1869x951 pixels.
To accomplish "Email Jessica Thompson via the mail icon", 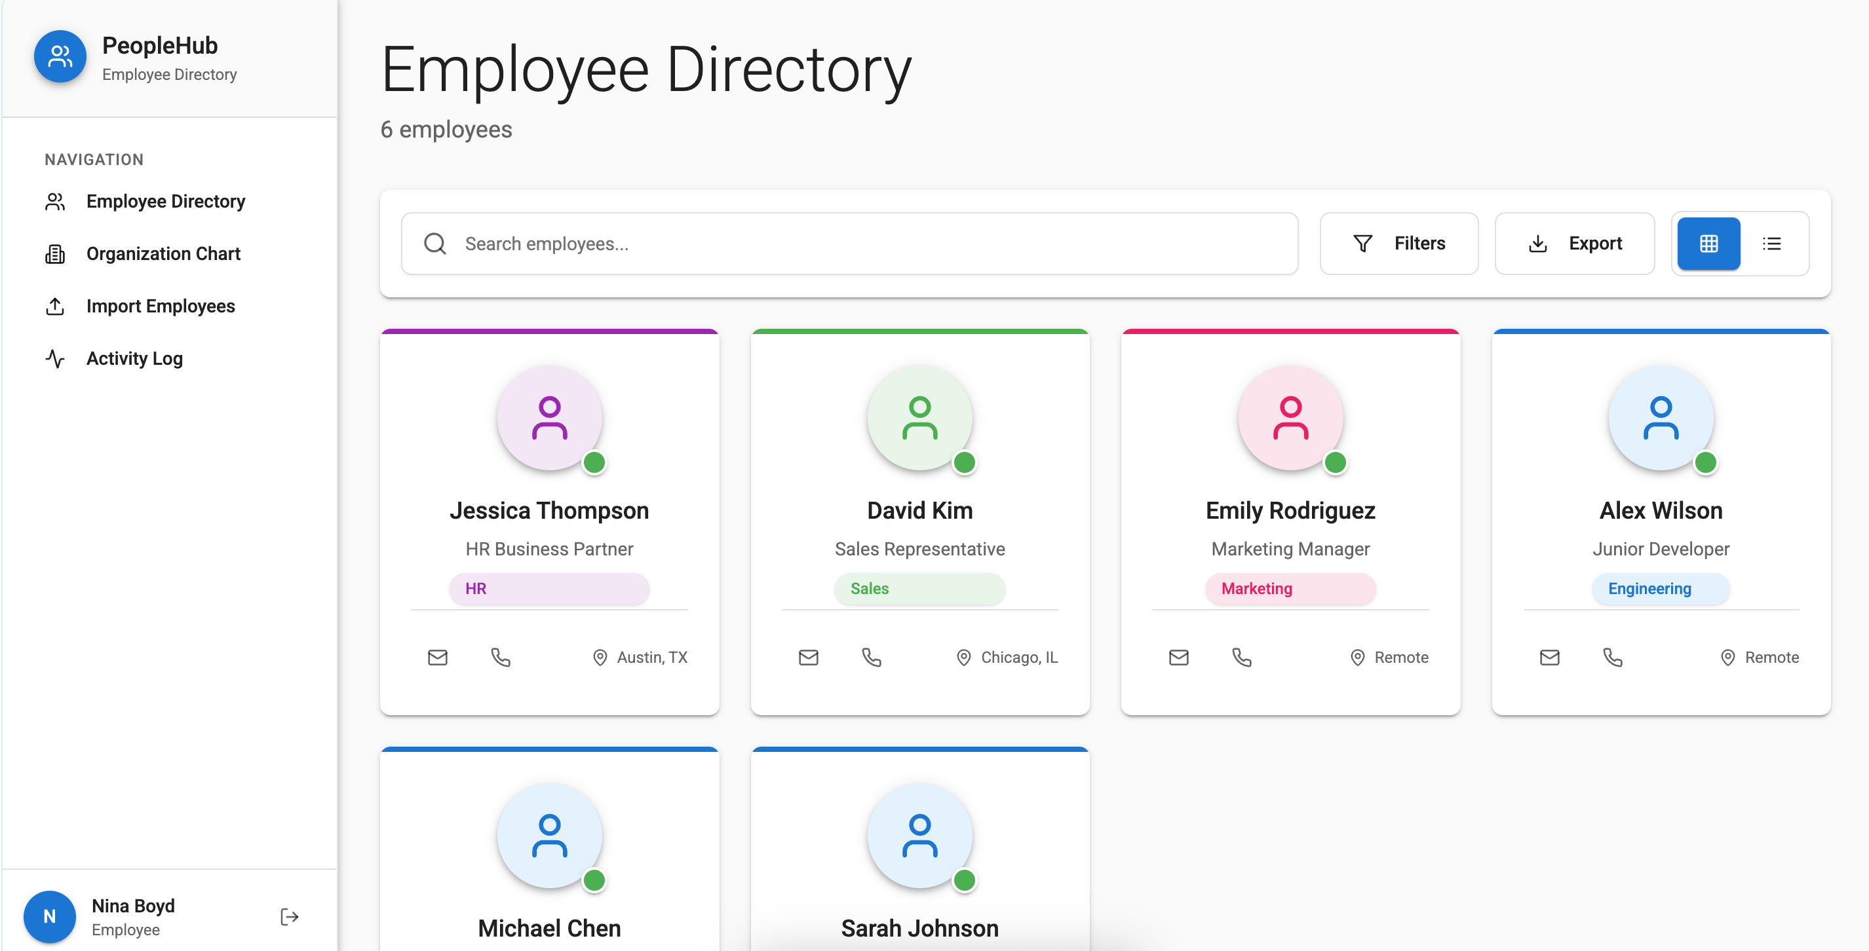I will coord(438,657).
